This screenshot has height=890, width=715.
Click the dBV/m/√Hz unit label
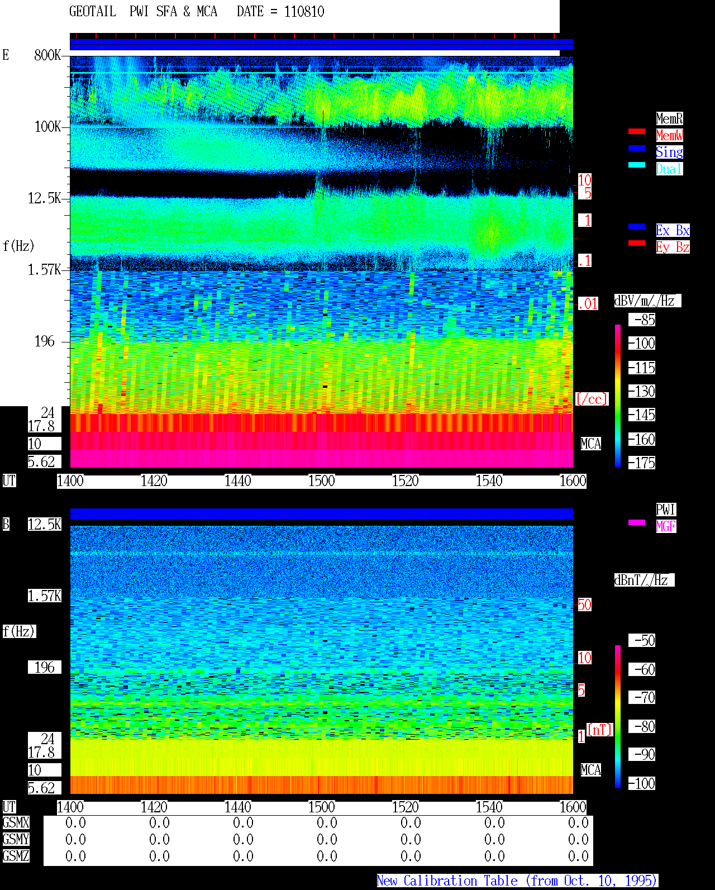647,301
